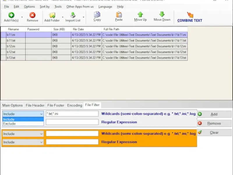The width and height of the screenshot is (233, 175).
Task: Click the COMBINE TEXT icon
Action: pyautogui.click(x=190, y=15)
